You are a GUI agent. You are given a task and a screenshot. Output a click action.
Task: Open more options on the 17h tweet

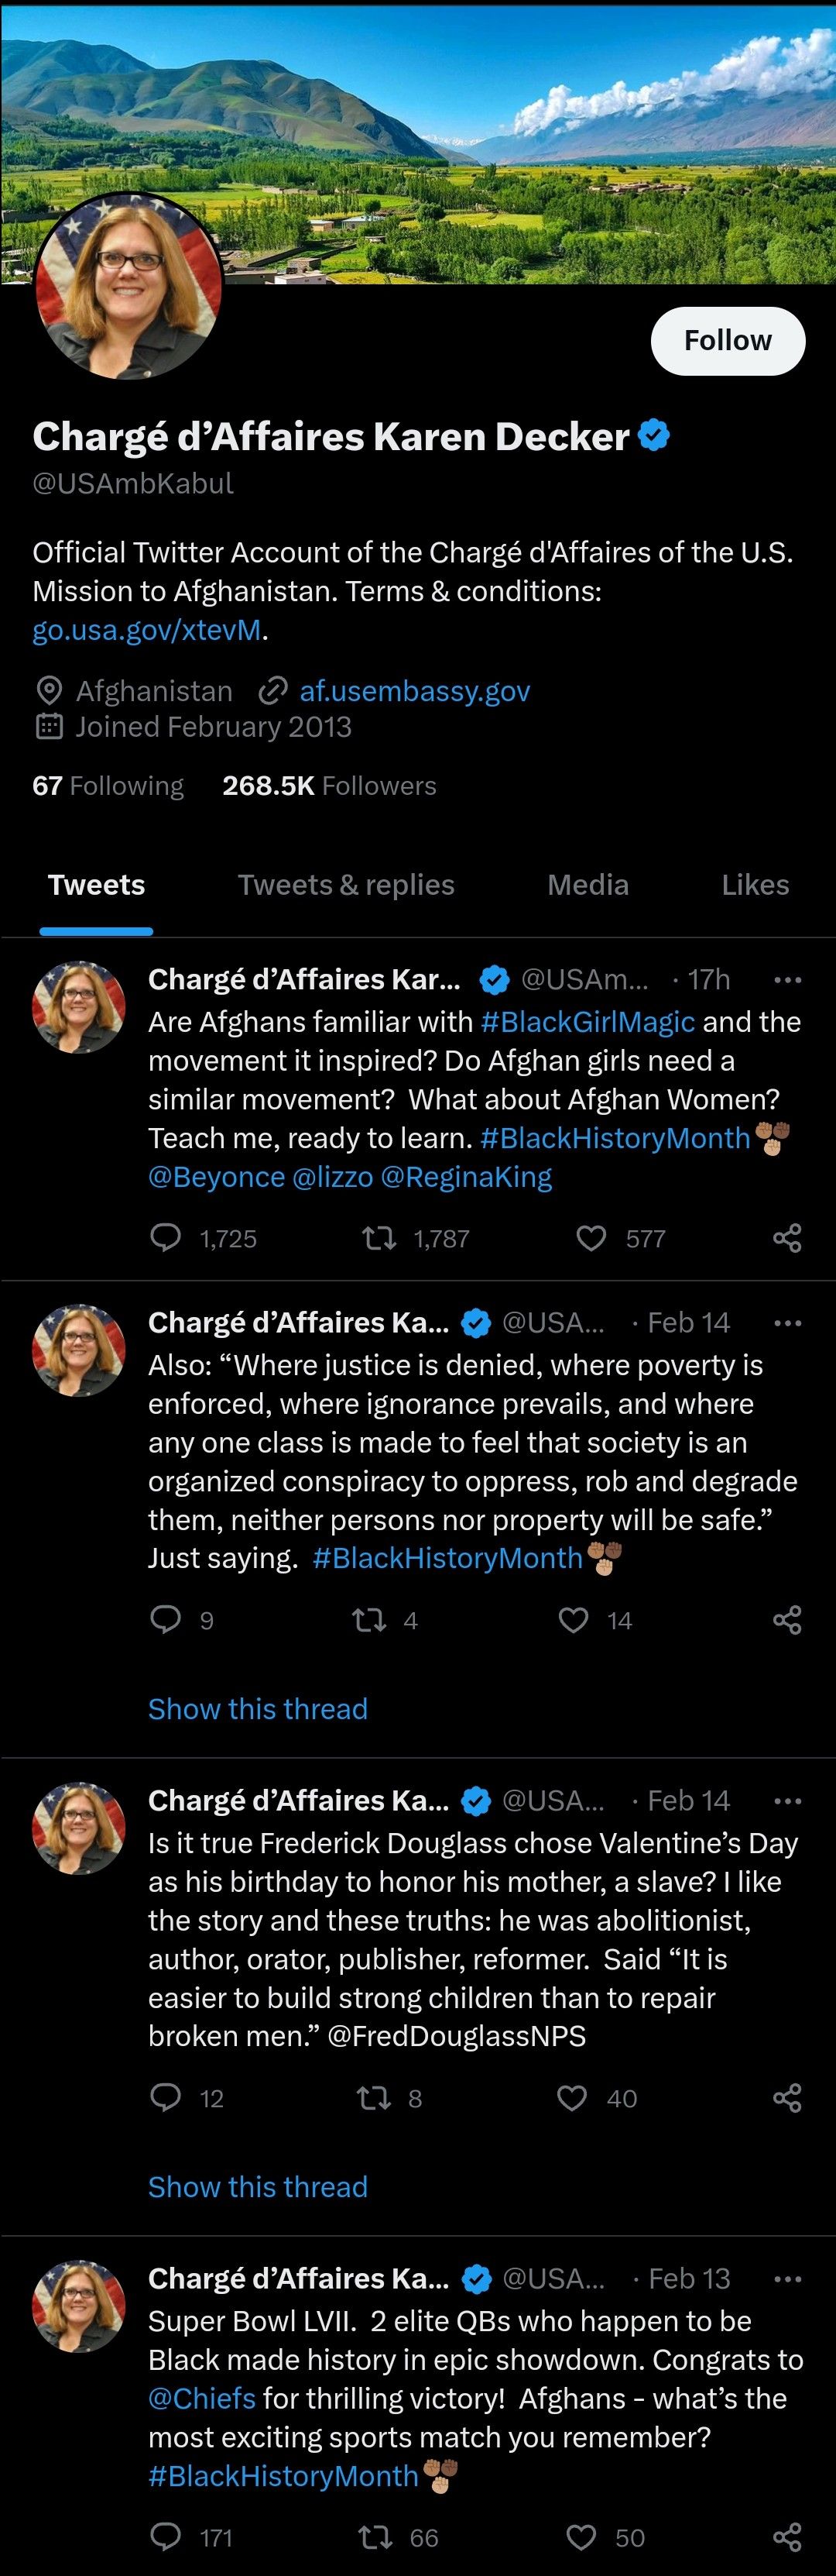point(787,980)
